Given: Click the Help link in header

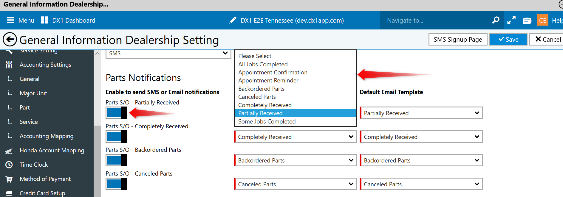Looking at the screenshot, I should tap(557, 21).
